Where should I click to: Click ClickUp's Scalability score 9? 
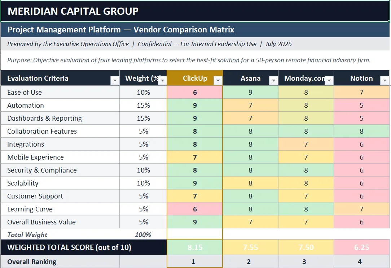[195, 183]
